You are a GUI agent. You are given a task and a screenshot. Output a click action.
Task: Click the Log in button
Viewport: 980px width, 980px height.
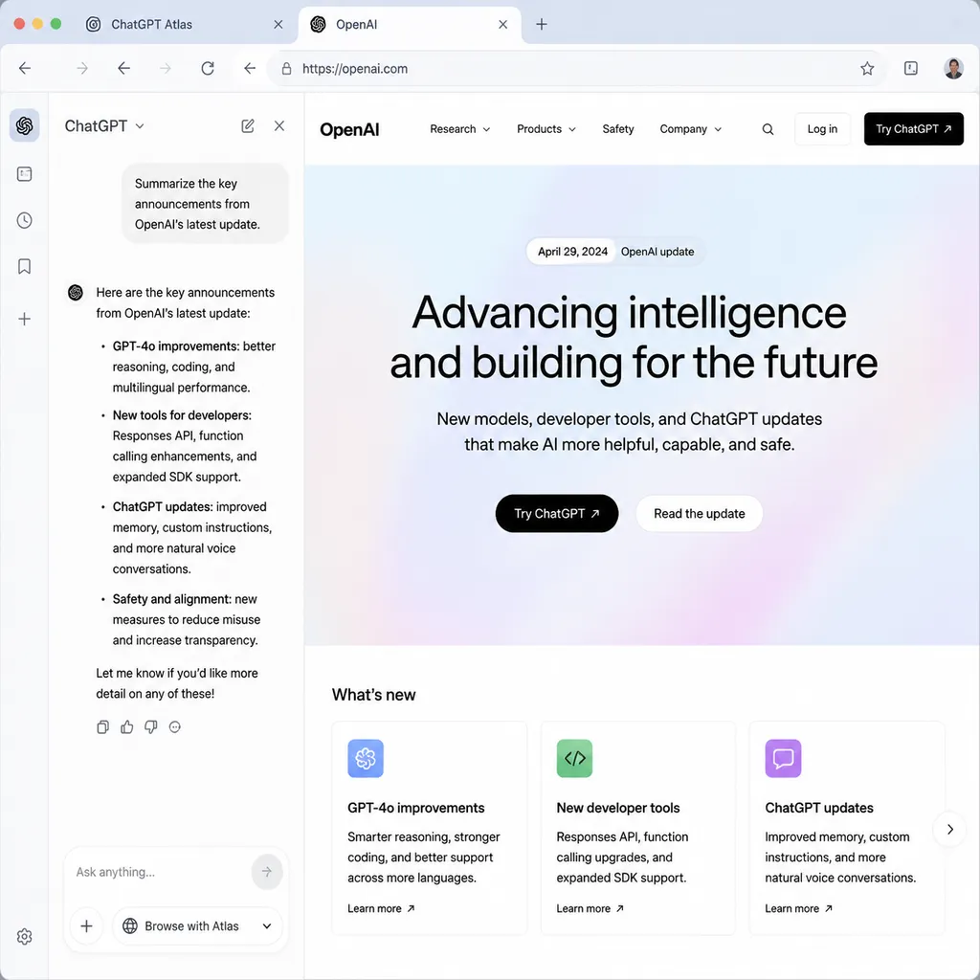point(822,129)
